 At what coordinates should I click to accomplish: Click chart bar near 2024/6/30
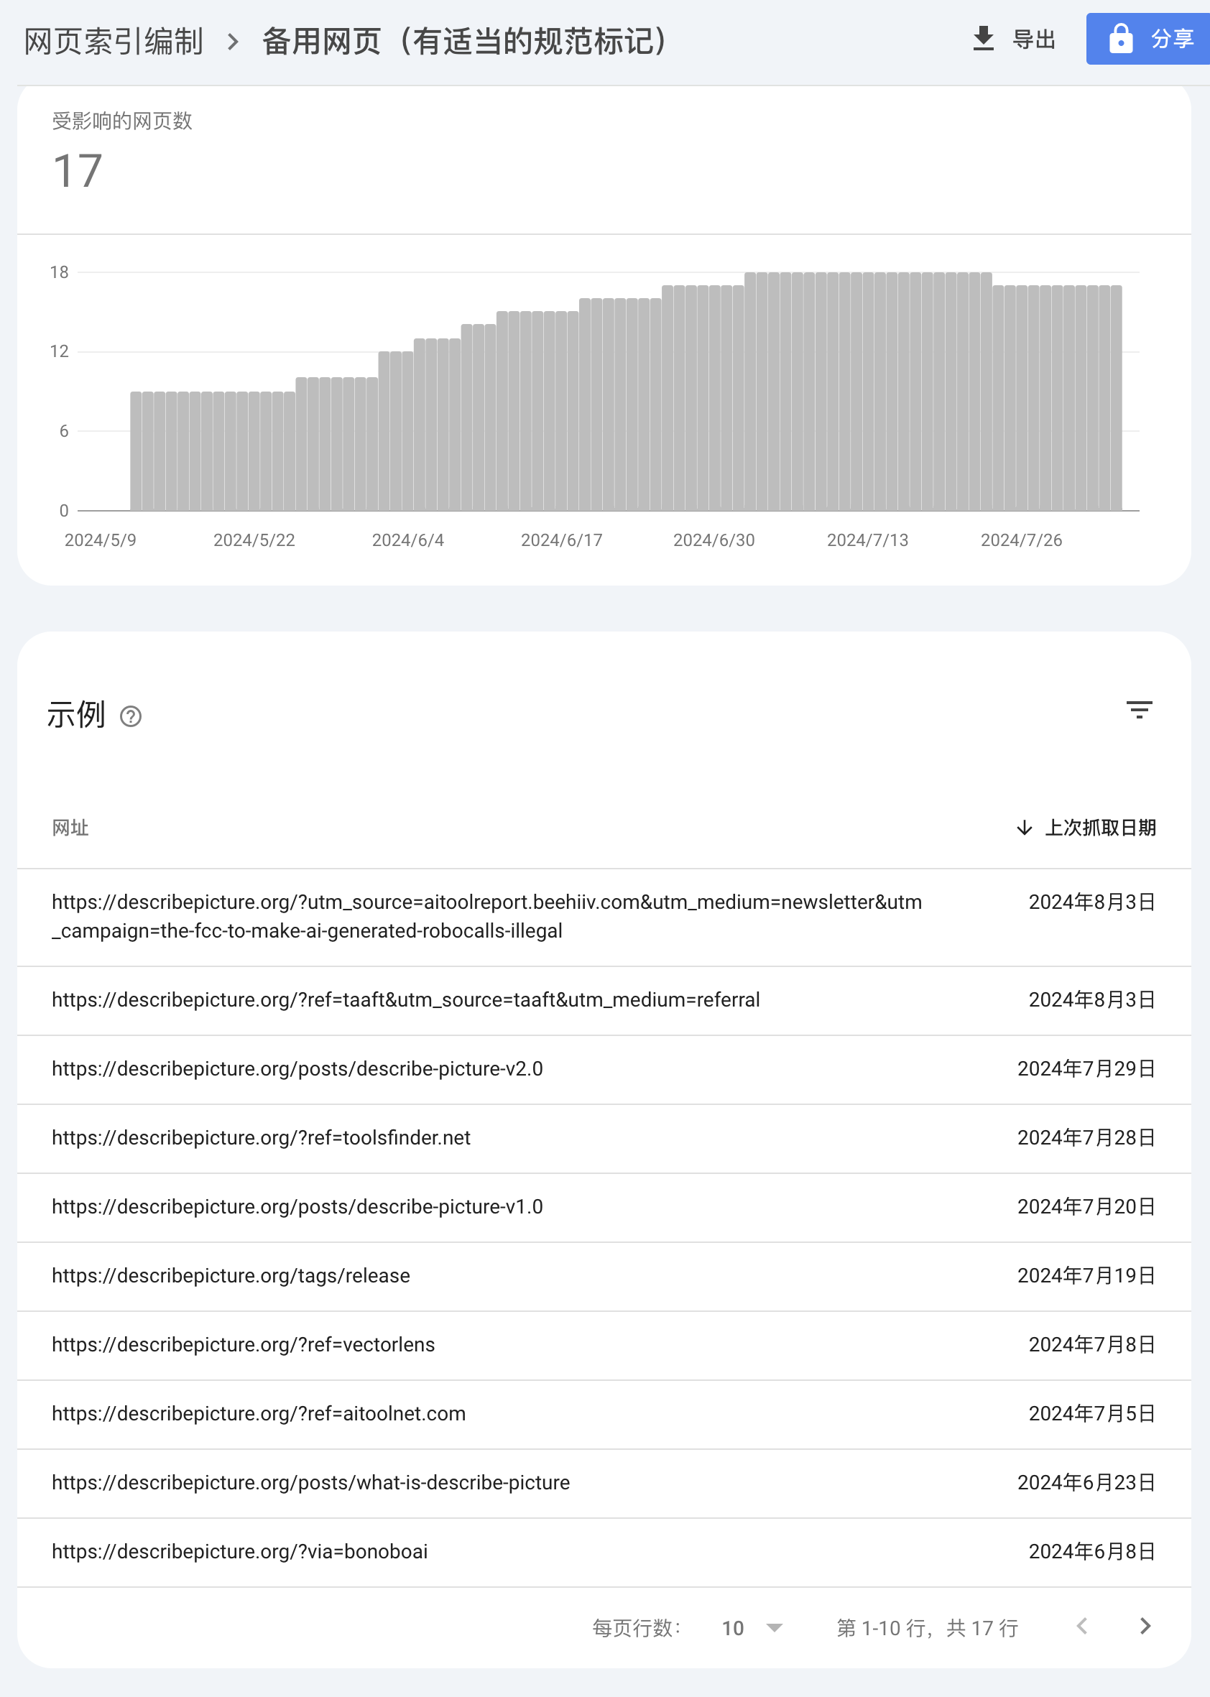tap(713, 398)
